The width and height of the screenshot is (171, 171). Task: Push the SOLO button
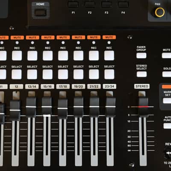(167, 74)
